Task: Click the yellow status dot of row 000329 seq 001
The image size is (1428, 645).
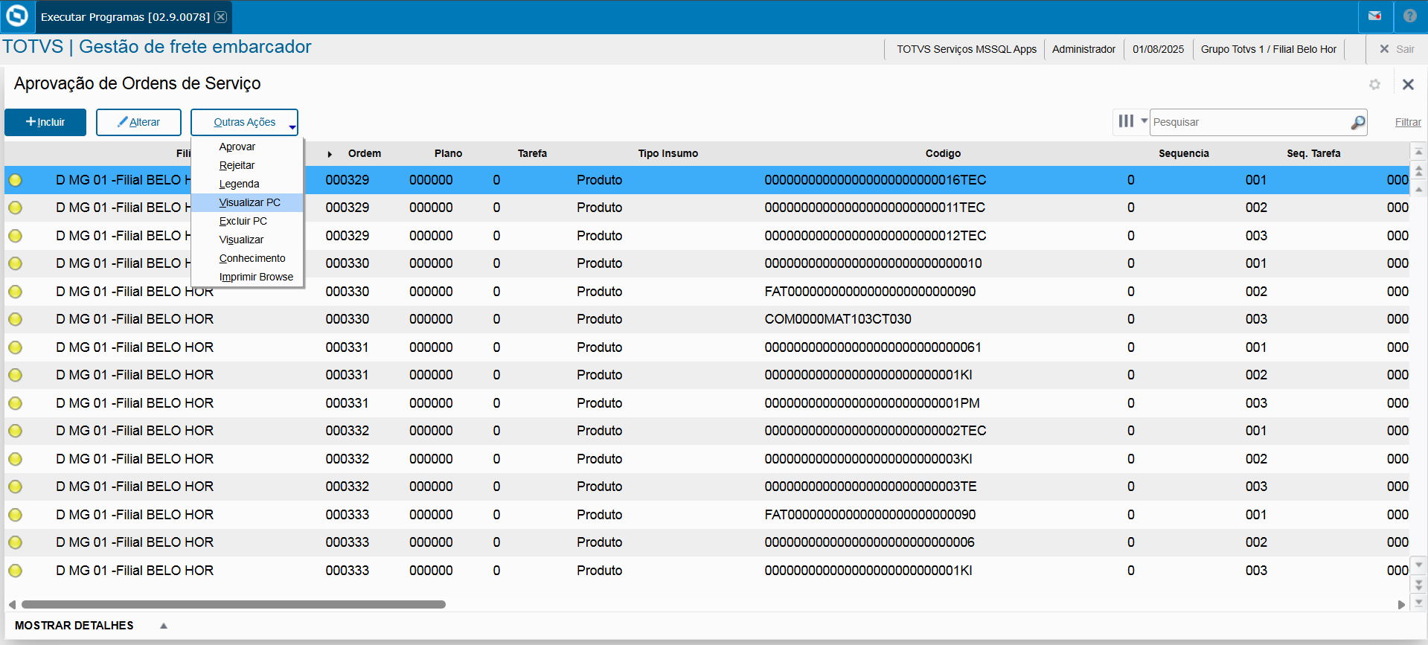Action: point(16,180)
